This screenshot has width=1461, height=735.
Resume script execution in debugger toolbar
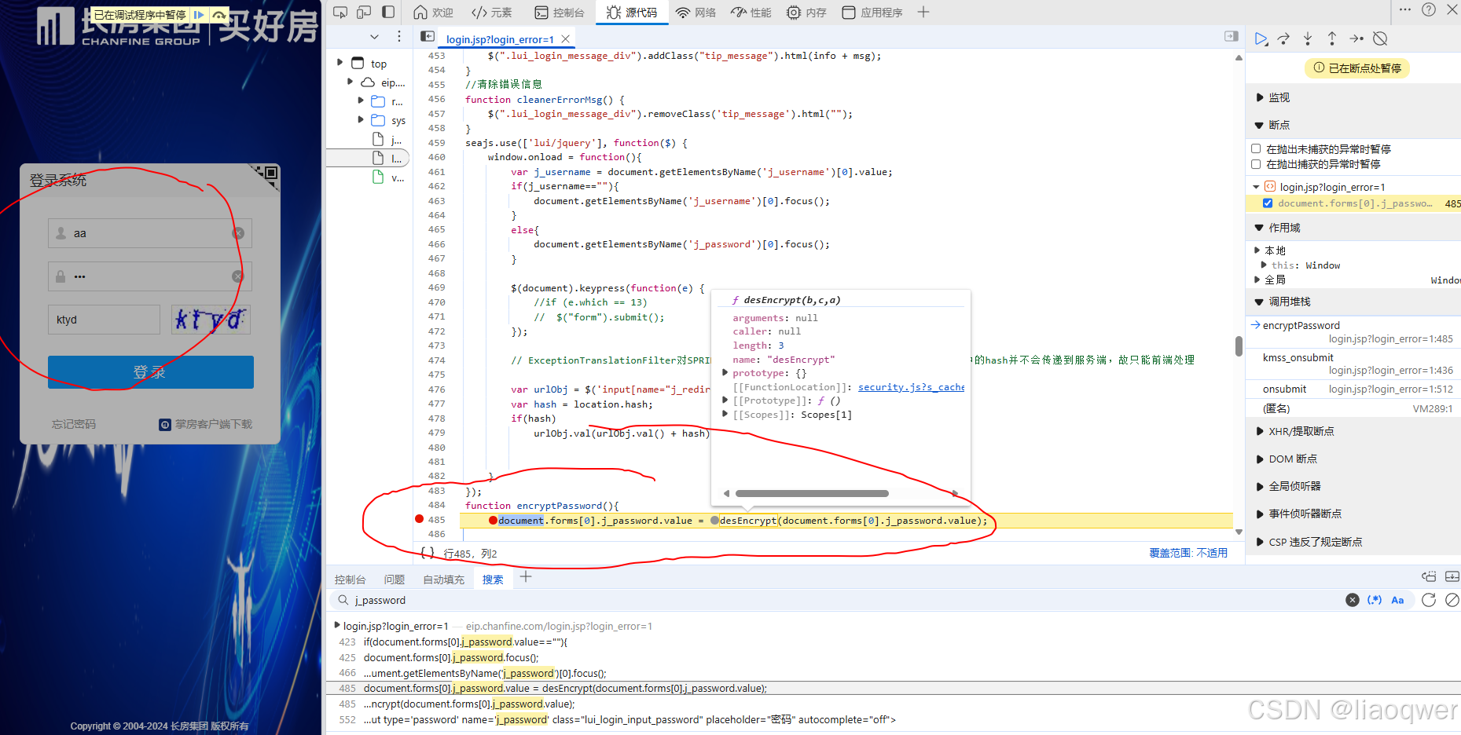(x=1261, y=38)
